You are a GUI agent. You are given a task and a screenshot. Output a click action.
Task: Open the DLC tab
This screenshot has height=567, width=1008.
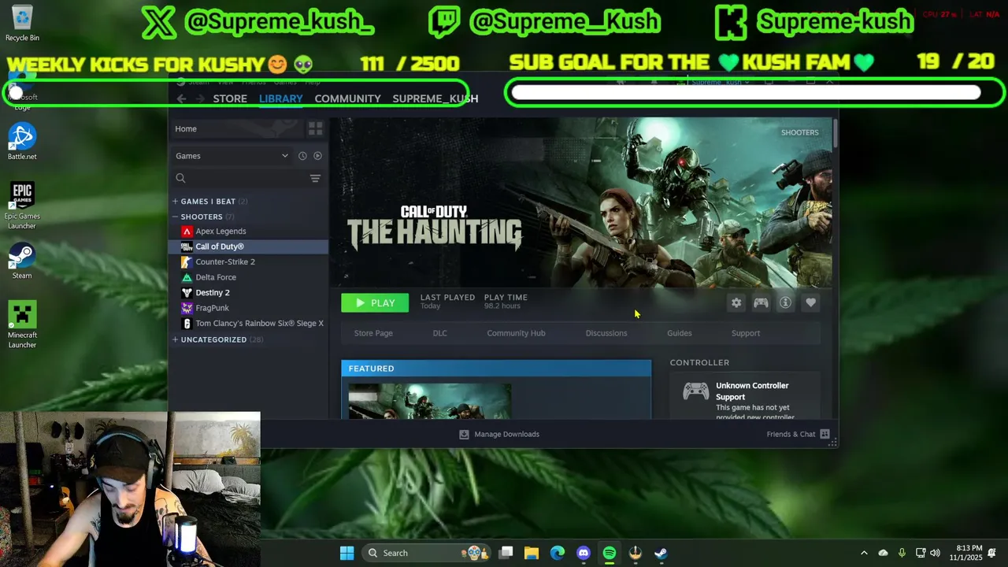(439, 333)
